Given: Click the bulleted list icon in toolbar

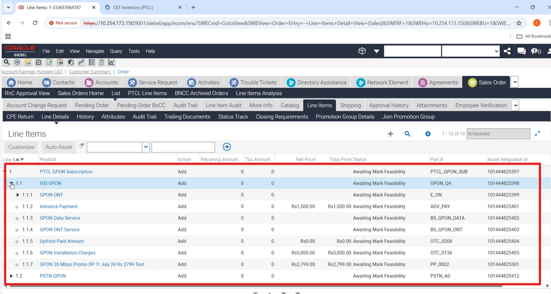Looking at the screenshot, I should click(92, 62).
